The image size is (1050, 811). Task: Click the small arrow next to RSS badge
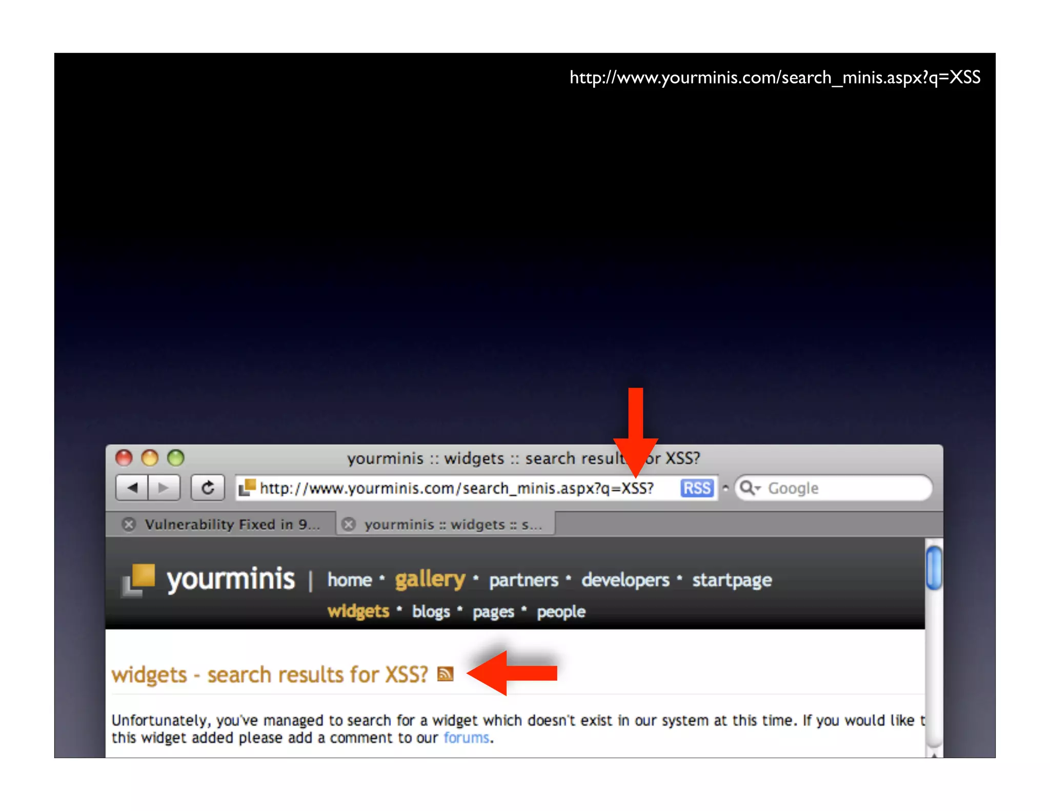pyautogui.click(x=725, y=488)
